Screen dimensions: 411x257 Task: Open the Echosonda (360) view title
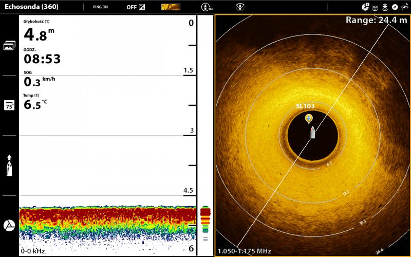31,7
